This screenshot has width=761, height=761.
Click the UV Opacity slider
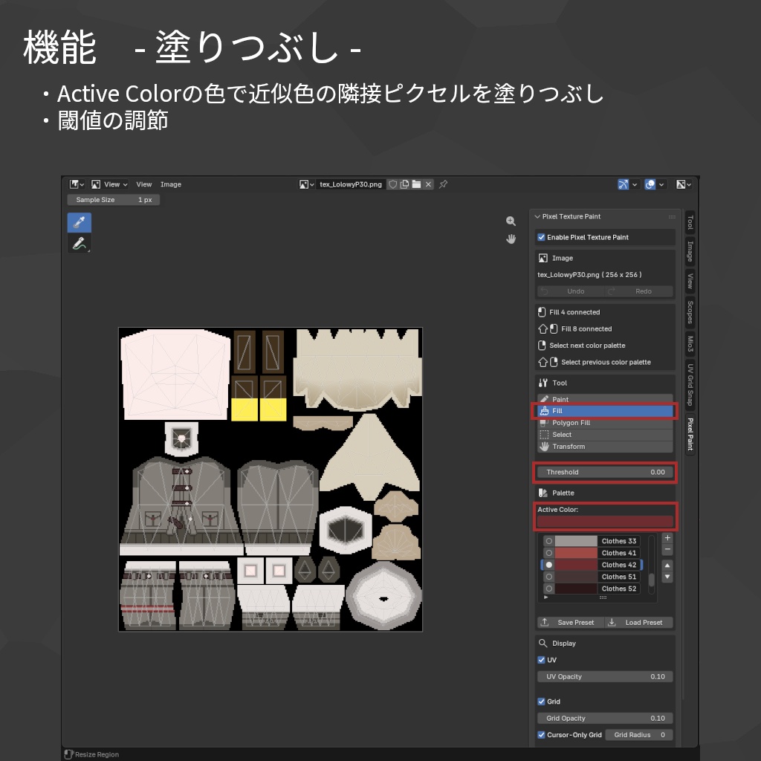click(x=605, y=676)
